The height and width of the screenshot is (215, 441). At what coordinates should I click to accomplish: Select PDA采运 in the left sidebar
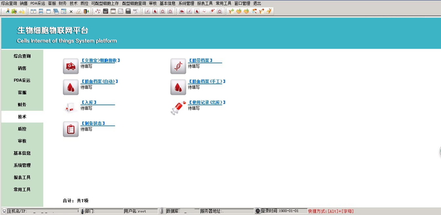click(x=22, y=80)
